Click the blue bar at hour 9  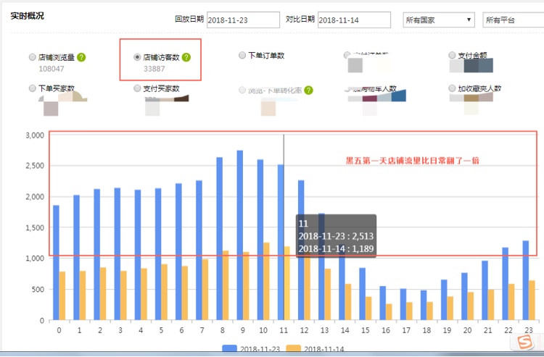(x=240, y=235)
